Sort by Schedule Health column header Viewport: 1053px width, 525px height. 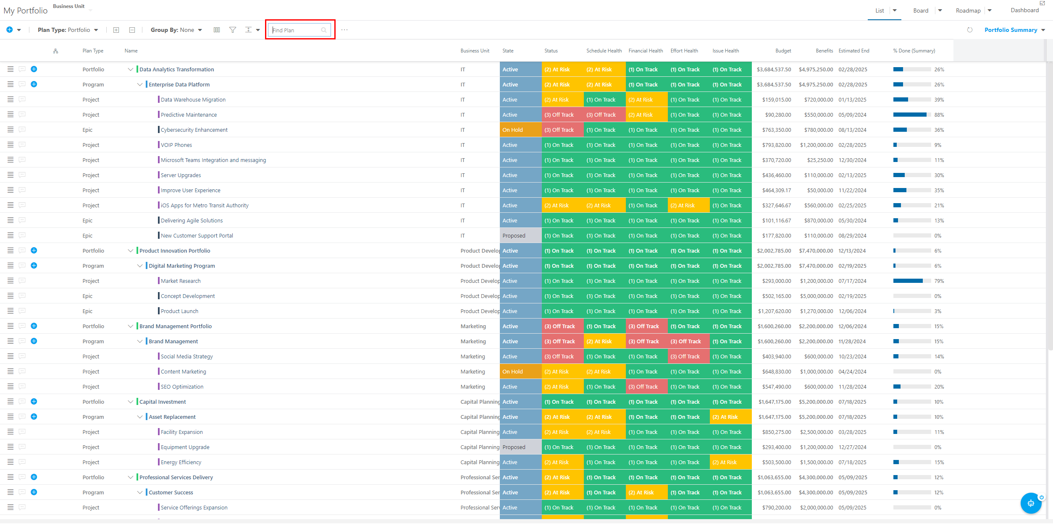click(604, 51)
